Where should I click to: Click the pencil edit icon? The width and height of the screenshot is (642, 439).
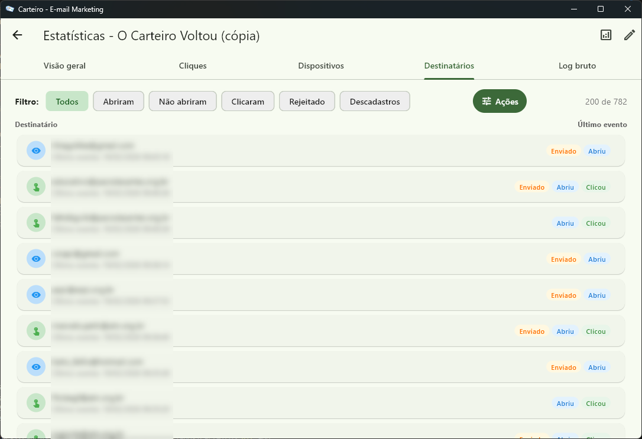(630, 35)
